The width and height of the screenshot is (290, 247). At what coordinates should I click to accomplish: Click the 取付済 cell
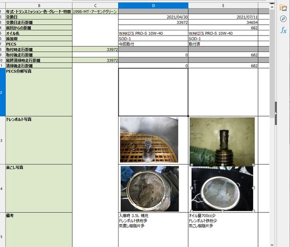tap(223, 44)
